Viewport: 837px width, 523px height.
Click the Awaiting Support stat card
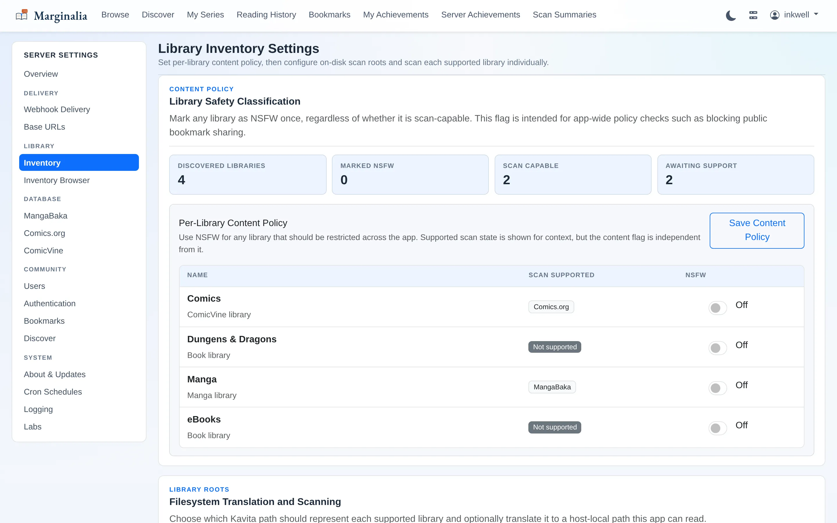pyautogui.click(x=736, y=174)
